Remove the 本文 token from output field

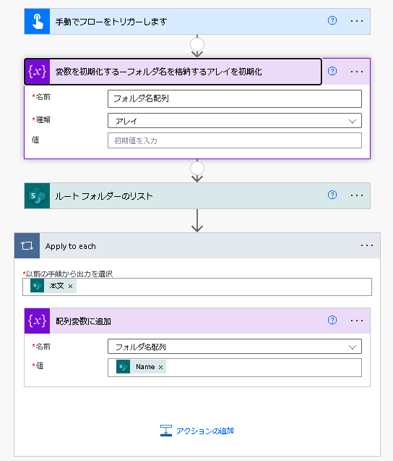[x=71, y=287]
